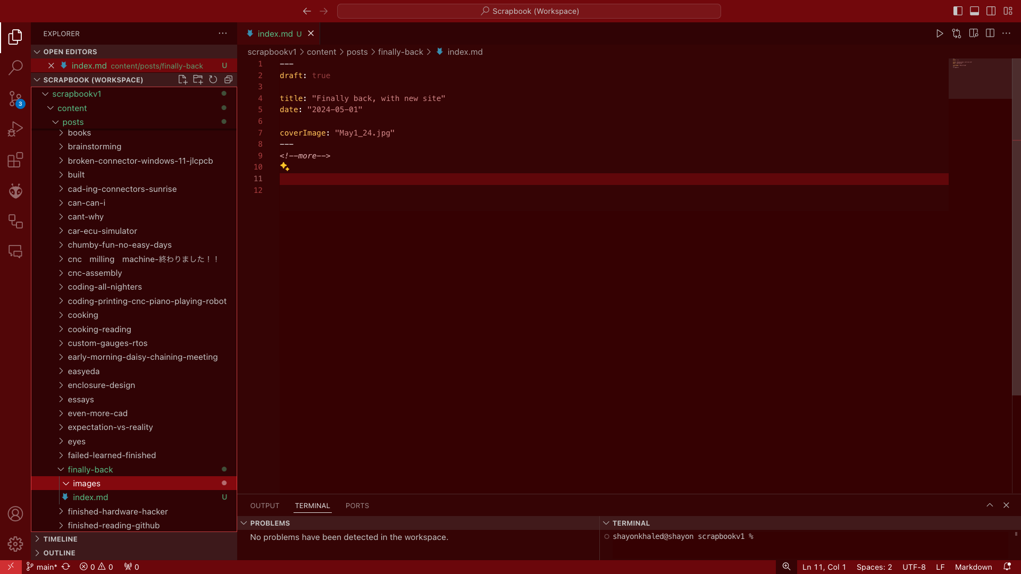Run the file with play icon
This screenshot has height=574, width=1021.
pyautogui.click(x=940, y=33)
